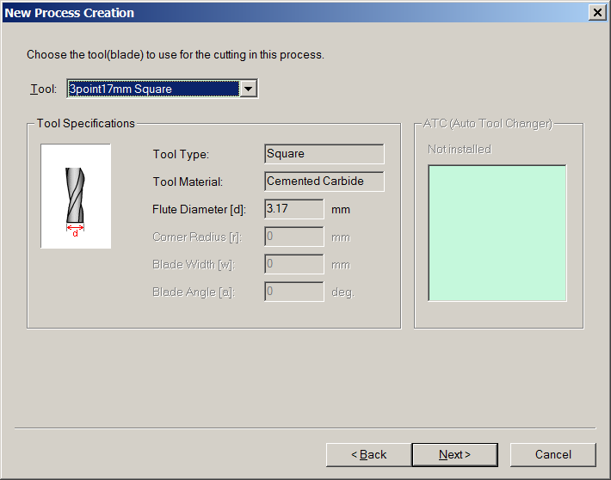Click the 'Blade Angle [a]:' label
This screenshot has height=480, width=611.
coord(194,292)
